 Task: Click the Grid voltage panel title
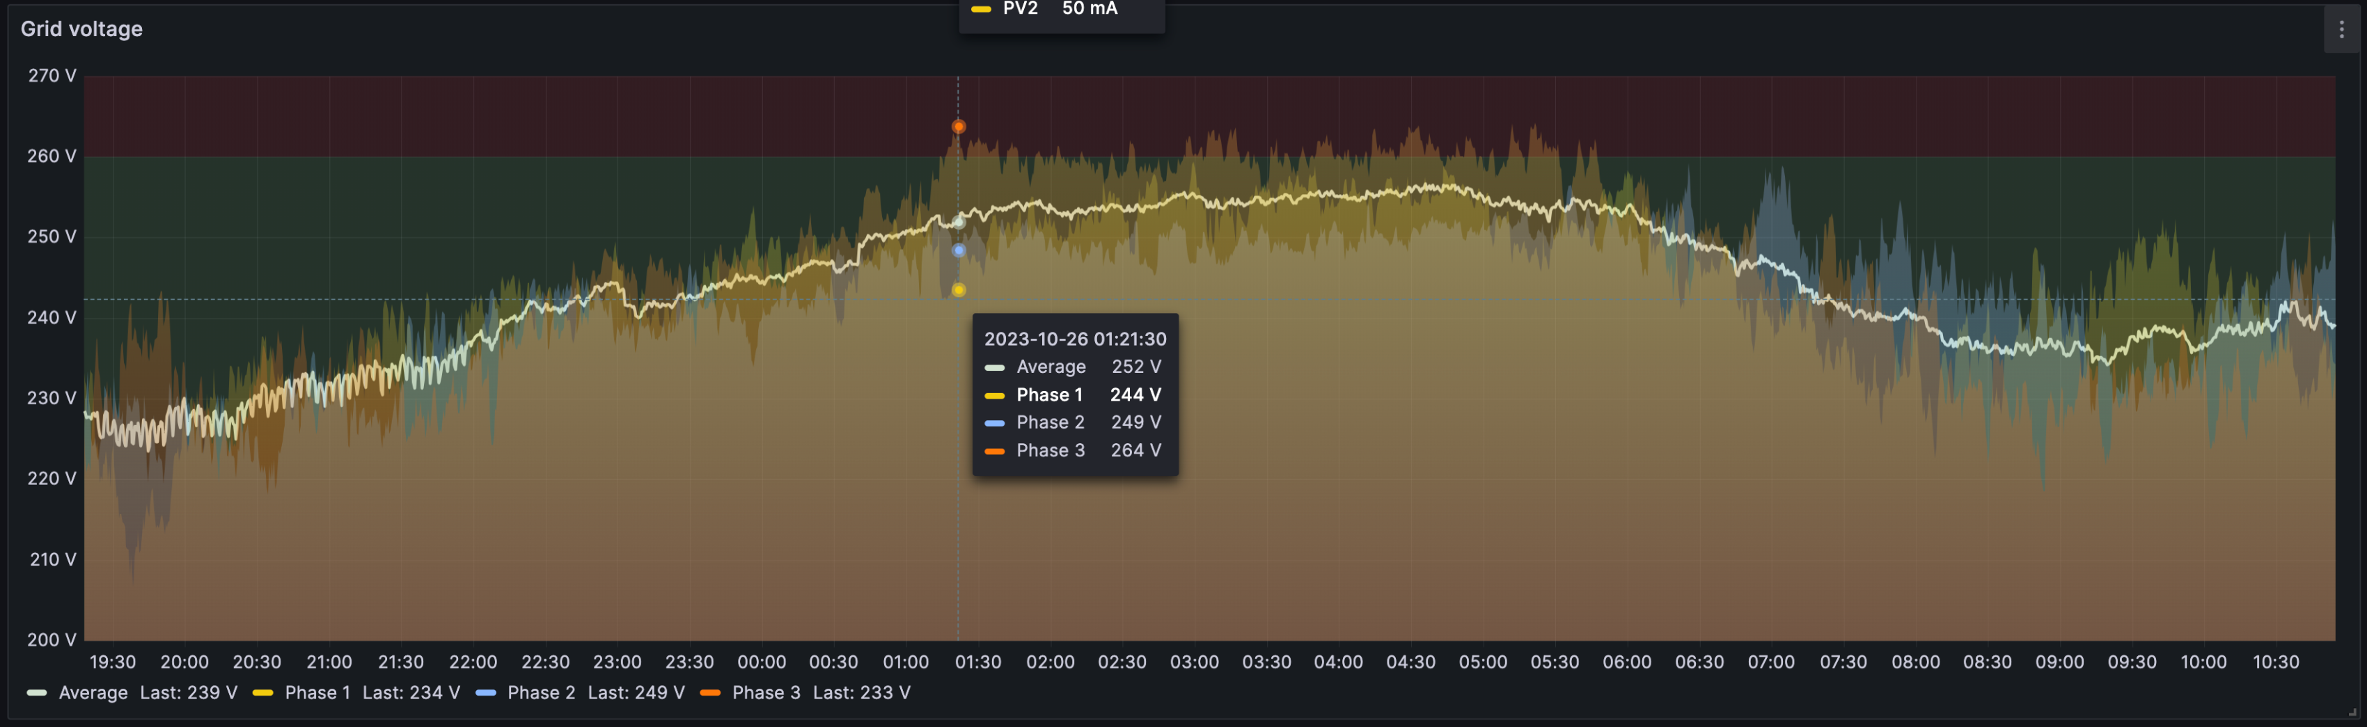pos(81,29)
